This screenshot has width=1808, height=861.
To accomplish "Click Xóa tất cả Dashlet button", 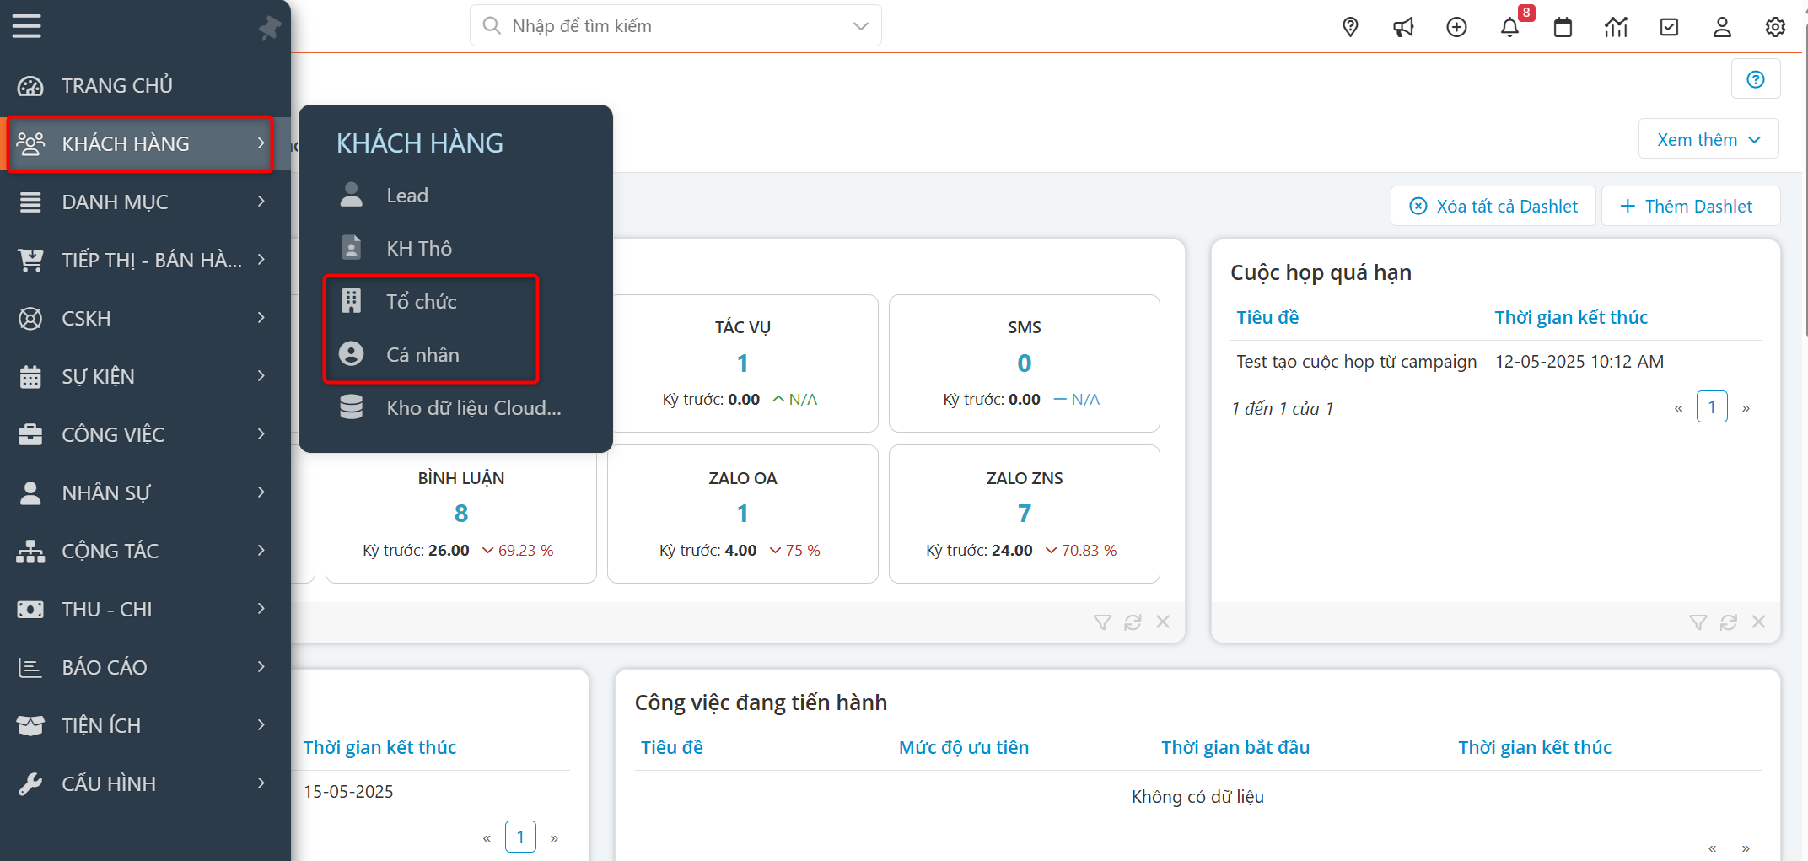I will (x=1493, y=207).
